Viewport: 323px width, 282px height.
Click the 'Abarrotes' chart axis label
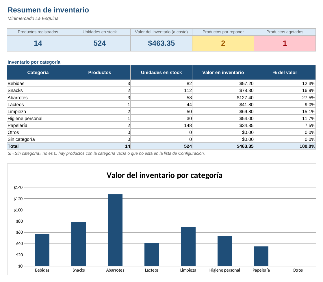115,270
